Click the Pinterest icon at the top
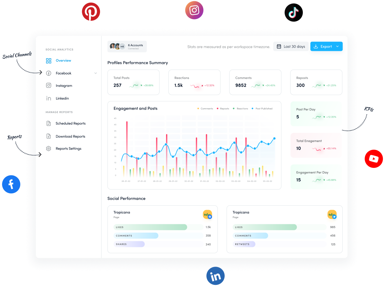The image size is (385, 287). (x=91, y=12)
